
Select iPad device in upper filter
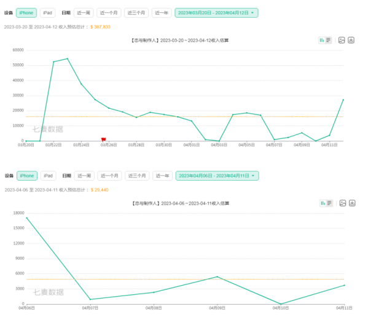pyautogui.click(x=48, y=13)
